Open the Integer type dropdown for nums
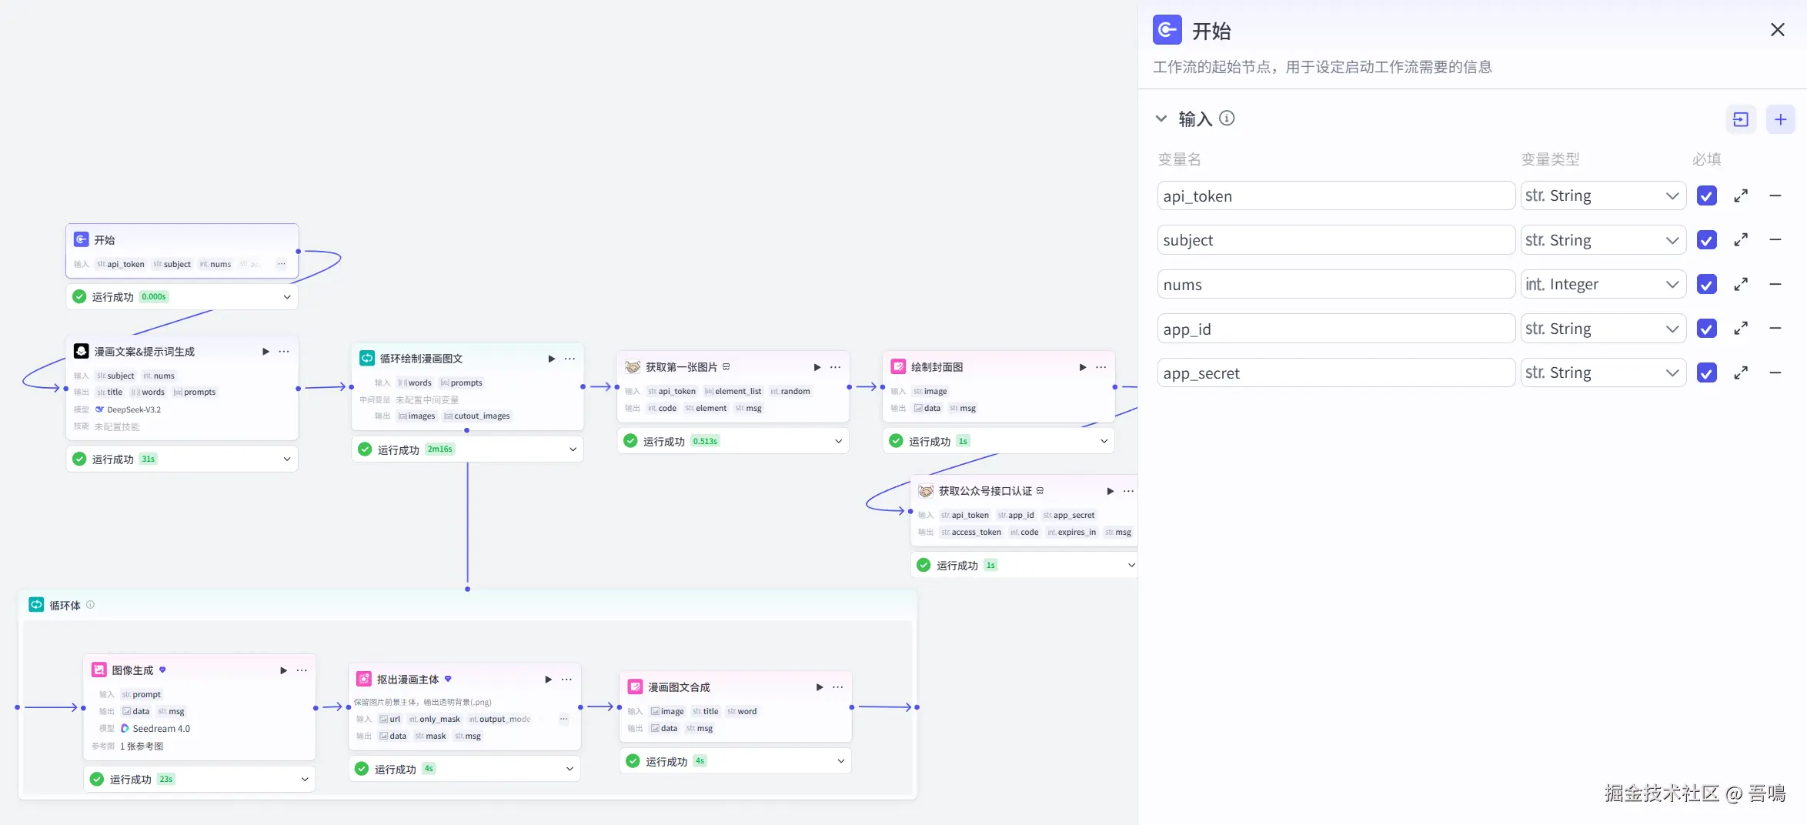 pos(1603,285)
